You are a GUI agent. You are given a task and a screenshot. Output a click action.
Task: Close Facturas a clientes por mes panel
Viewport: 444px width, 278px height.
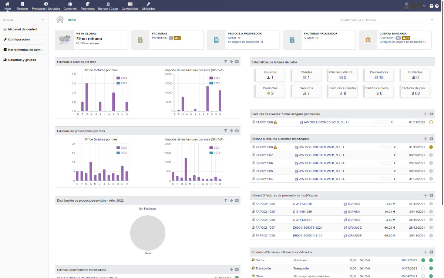[x=237, y=62]
